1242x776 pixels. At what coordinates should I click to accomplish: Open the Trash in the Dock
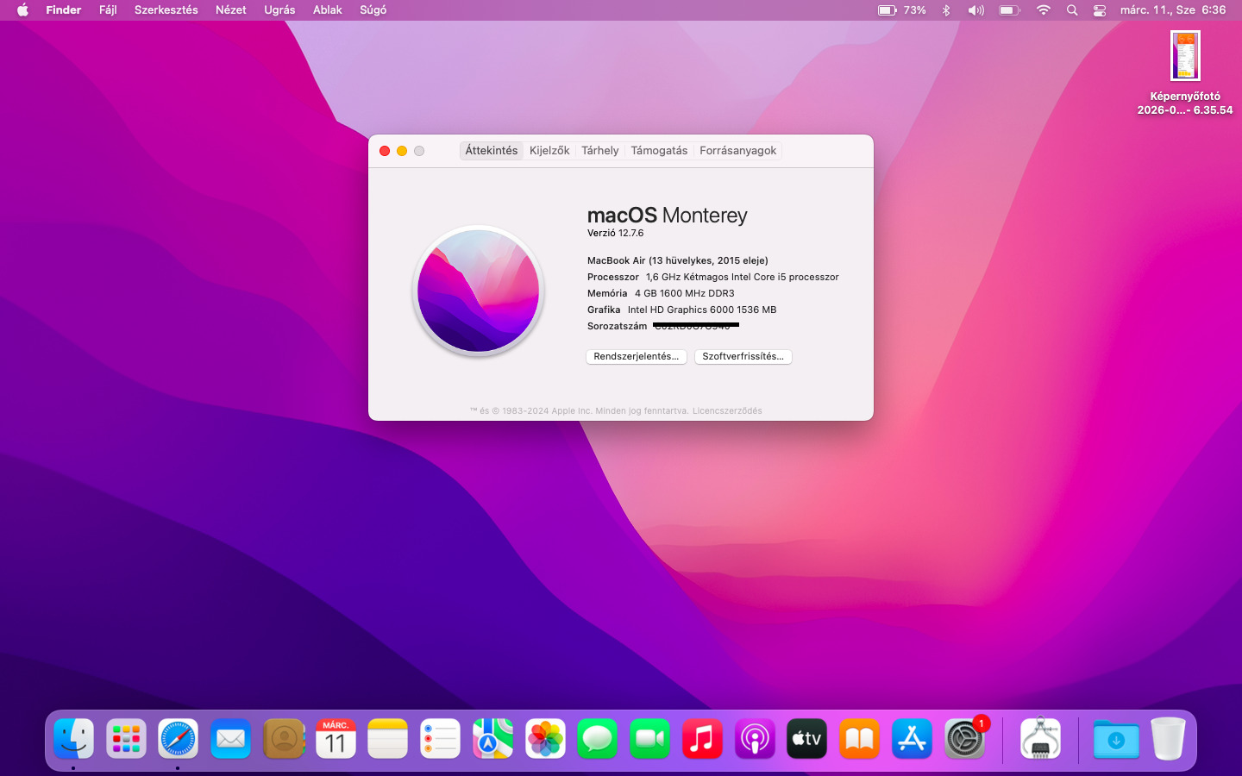point(1169,739)
